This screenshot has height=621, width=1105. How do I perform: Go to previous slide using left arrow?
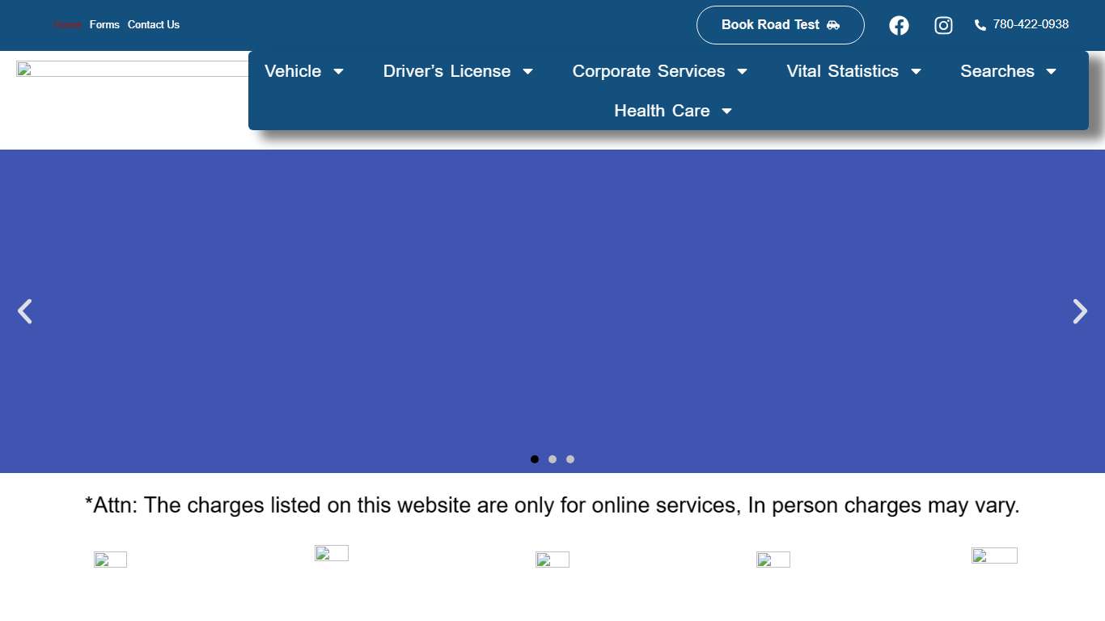24,311
